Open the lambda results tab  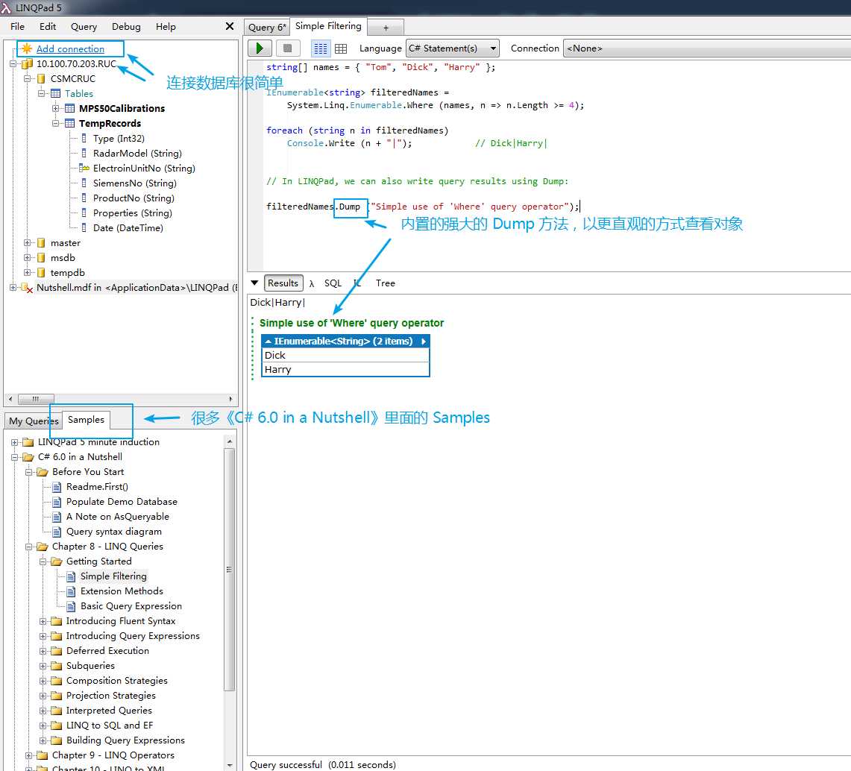pos(312,283)
